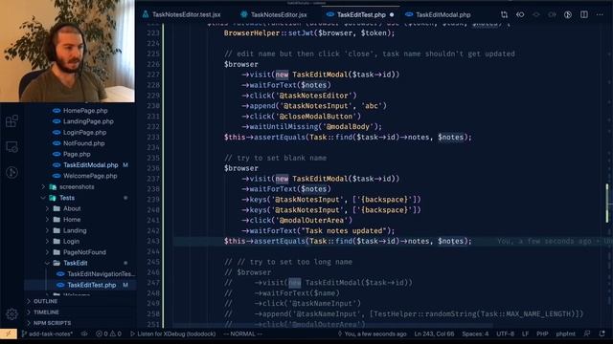
Task: Place cursor on 'try to set blank name' comment
Action: 275,158
